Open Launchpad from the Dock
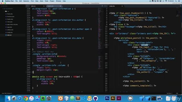 pyautogui.click(x=14, y=98)
